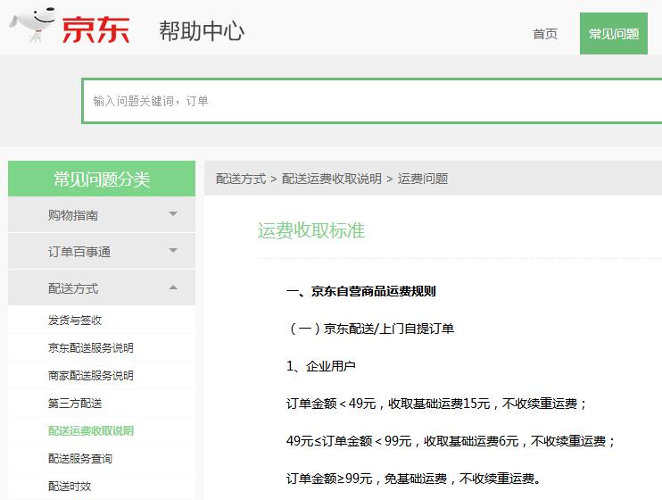Click the JD dog mascot logo
Screen dimensions: 662x500
click(33, 24)
